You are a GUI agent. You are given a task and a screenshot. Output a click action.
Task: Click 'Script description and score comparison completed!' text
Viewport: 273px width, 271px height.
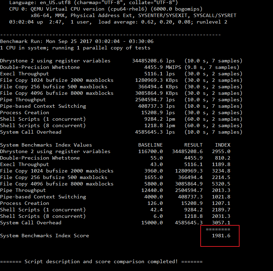(101, 261)
